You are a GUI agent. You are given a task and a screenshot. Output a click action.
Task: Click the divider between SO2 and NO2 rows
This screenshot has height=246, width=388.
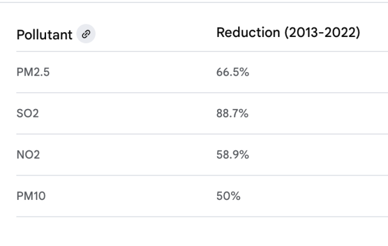click(194, 134)
